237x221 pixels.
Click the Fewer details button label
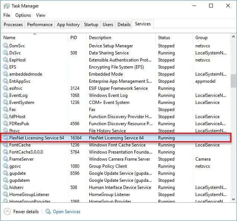click(x=26, y=211)
